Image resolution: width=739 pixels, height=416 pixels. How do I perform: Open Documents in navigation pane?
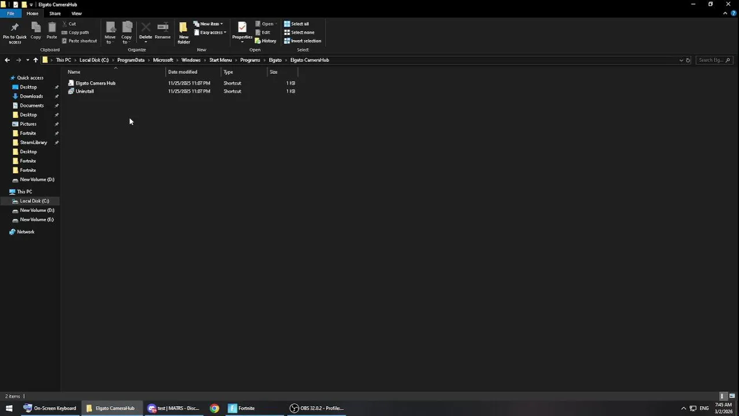click(31, 106)
